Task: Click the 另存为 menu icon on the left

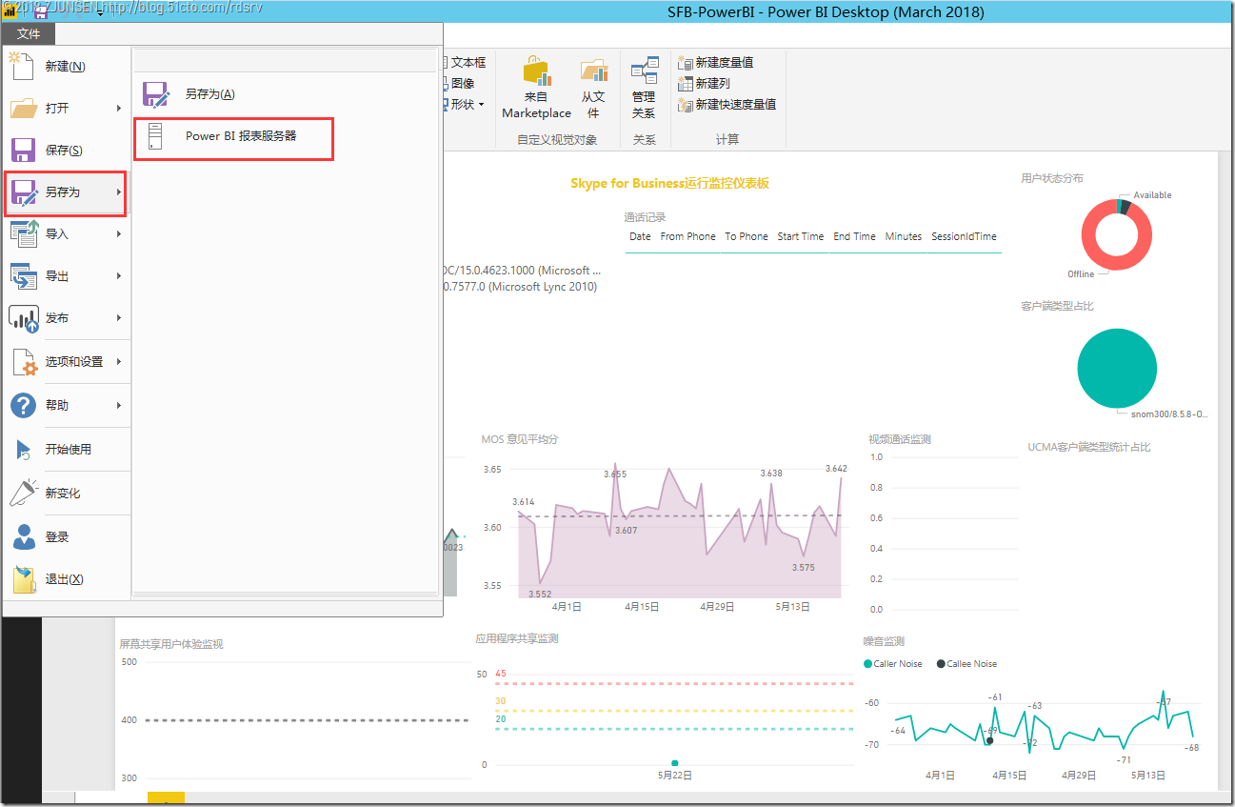Action: (23, 192)
